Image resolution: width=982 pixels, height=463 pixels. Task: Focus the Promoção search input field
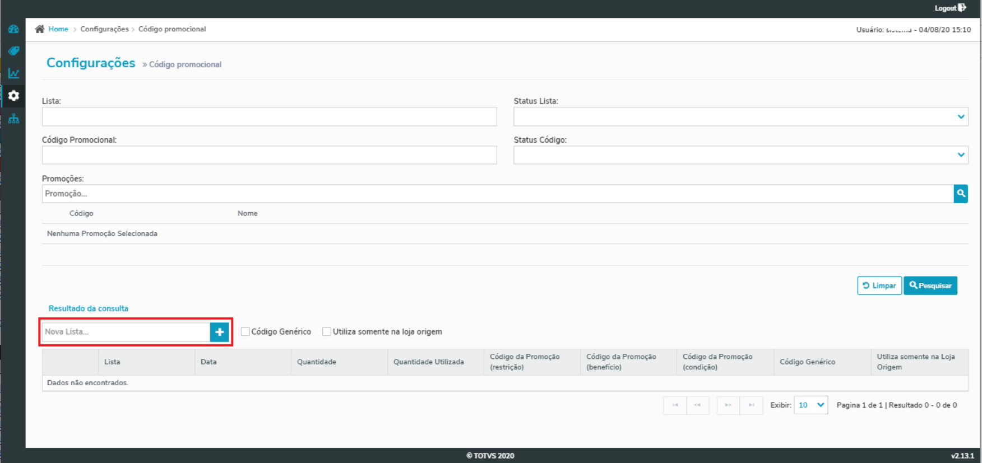coord(498,194)
